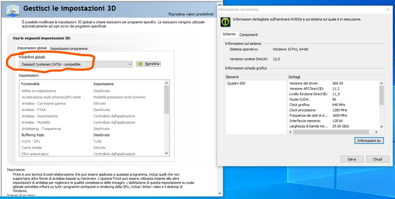
Task: Click the details horizontal scrollbar thumb
Action: tap(331, 132)
